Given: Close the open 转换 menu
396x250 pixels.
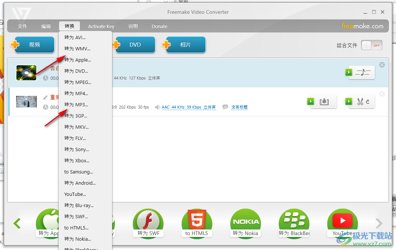Looking at the screenshot, I should pyautogui.click(x=69, y=26).
